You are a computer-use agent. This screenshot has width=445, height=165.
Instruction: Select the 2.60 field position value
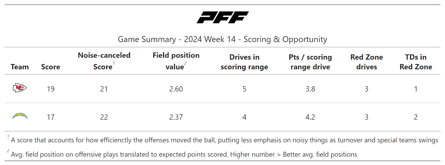(176, 89)
